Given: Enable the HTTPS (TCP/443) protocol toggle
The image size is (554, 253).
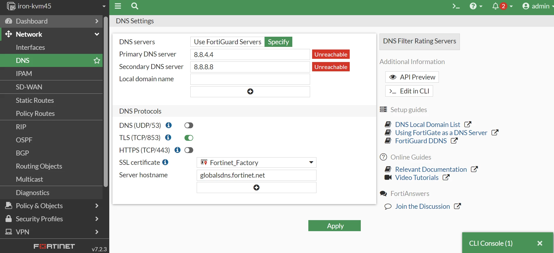Looking at the screenshot, I should (x=189, y=150).
